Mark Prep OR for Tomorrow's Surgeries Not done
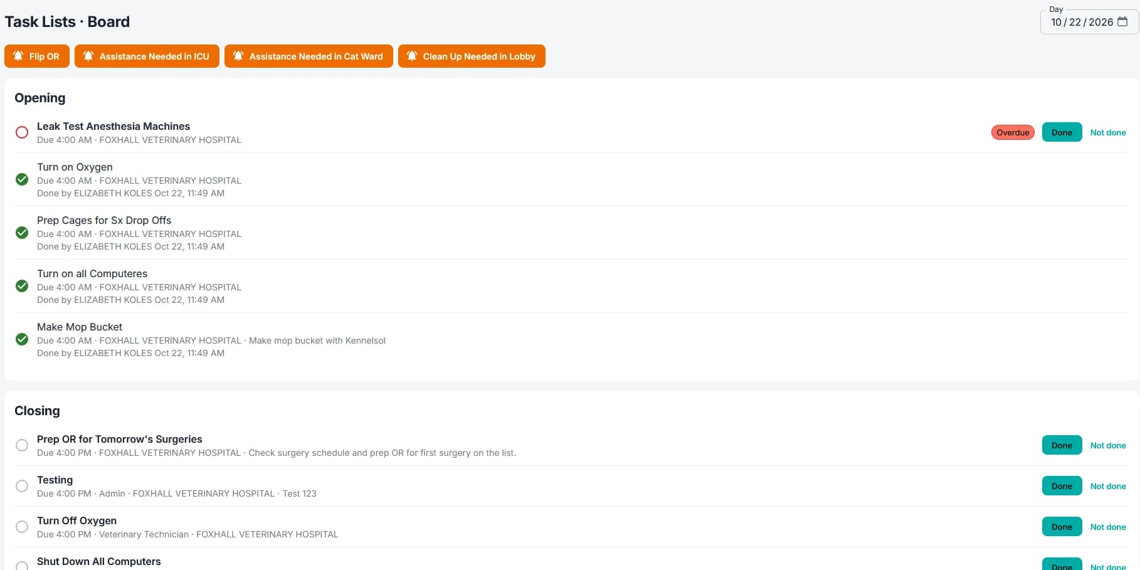The image size is (1140, 570). point(1108,445)
